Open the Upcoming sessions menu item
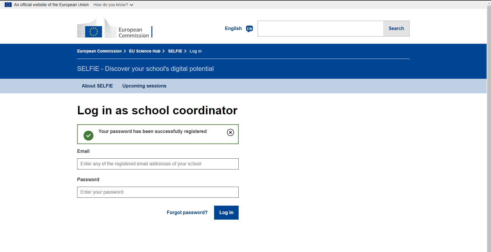This screenshot has height=252, width=491. pos(144,86)
